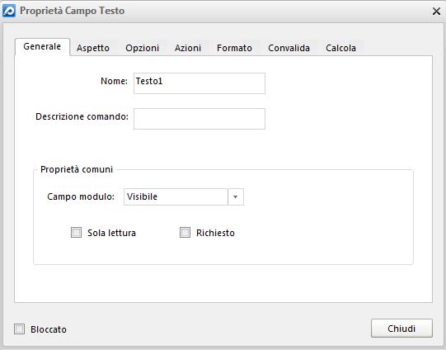
Task: Select the Formato tab
Action: click(234, 48)
